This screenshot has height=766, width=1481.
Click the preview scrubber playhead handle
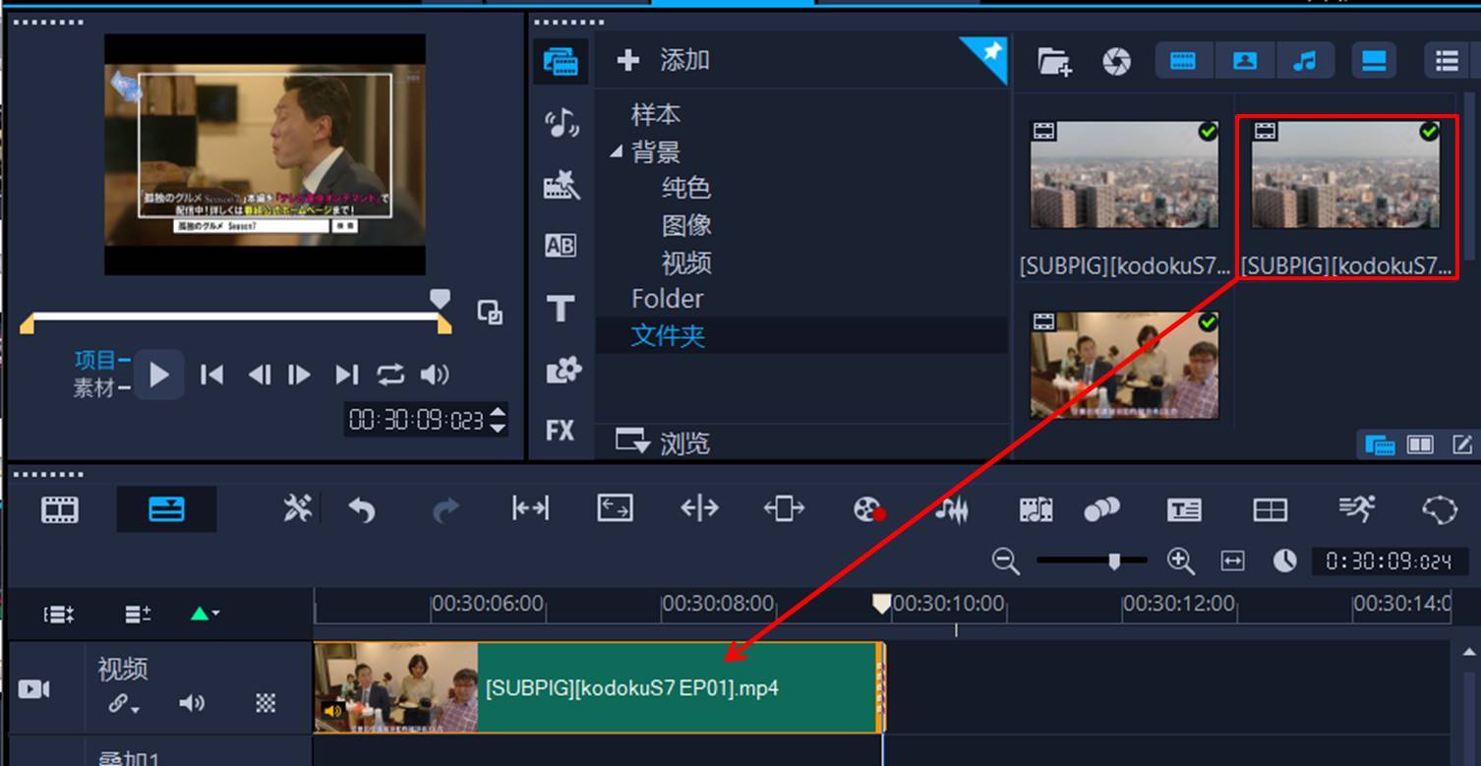[440, 299]
